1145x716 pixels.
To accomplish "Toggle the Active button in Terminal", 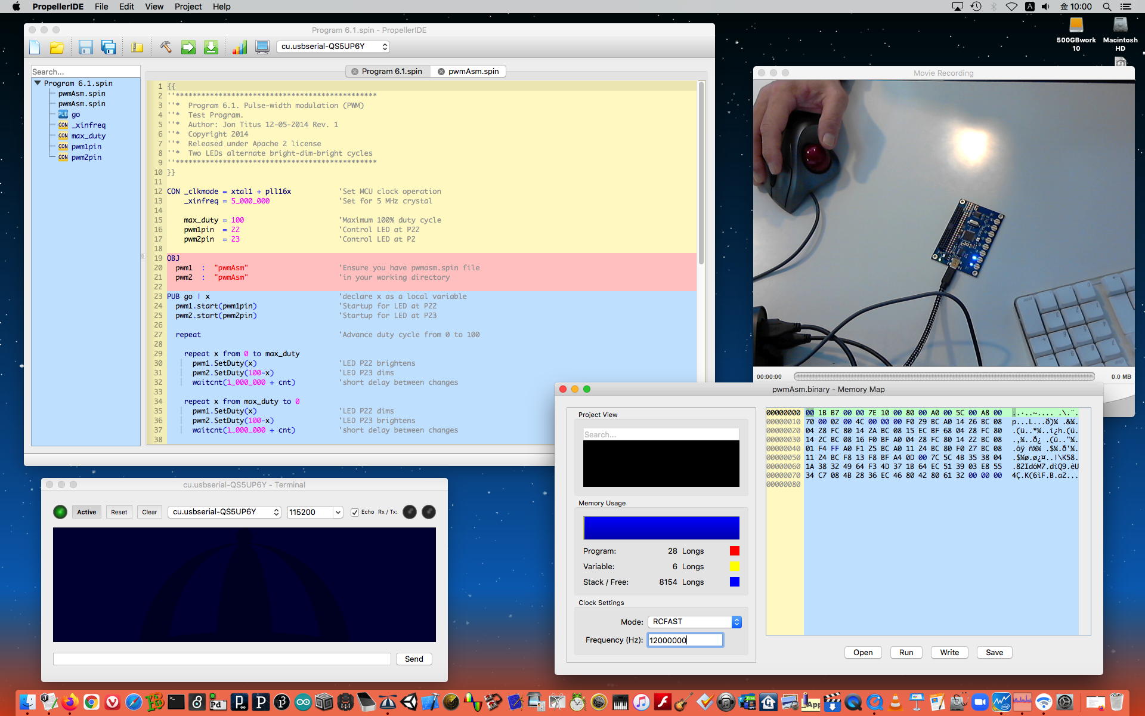I will point(86,512).
